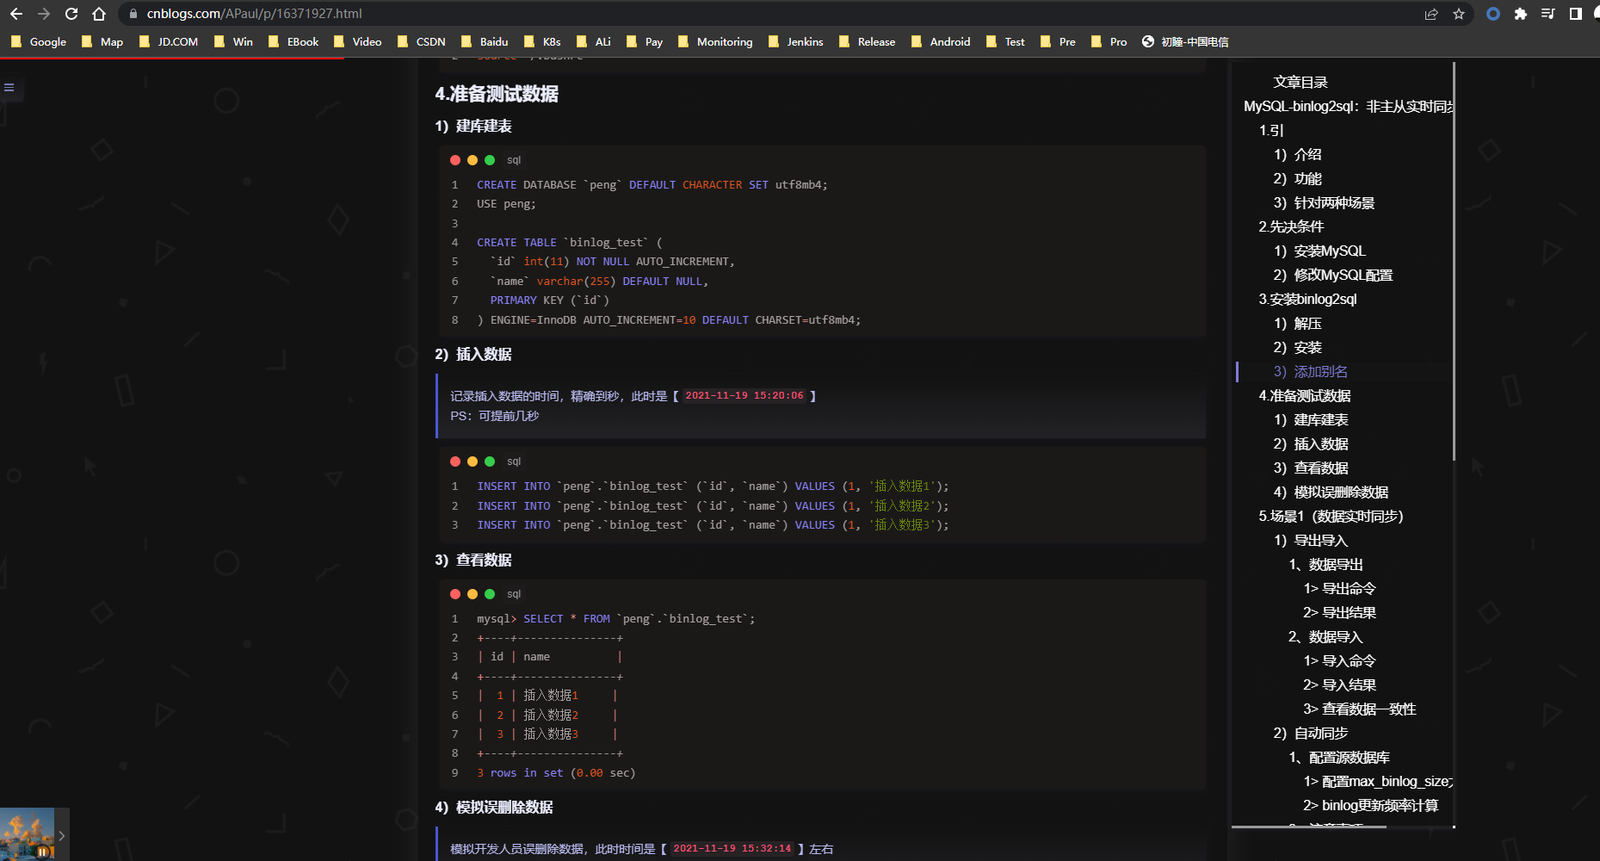Viewport: 1600px width, 861px height.
Task: Go to 2) 修改MySQL配置 section
Action: point(1333,275)
